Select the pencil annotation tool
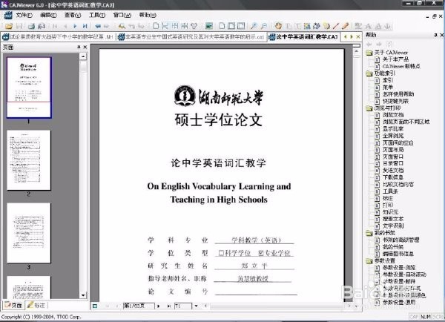Viewport: 445px width, 322px height. (346, 26)
